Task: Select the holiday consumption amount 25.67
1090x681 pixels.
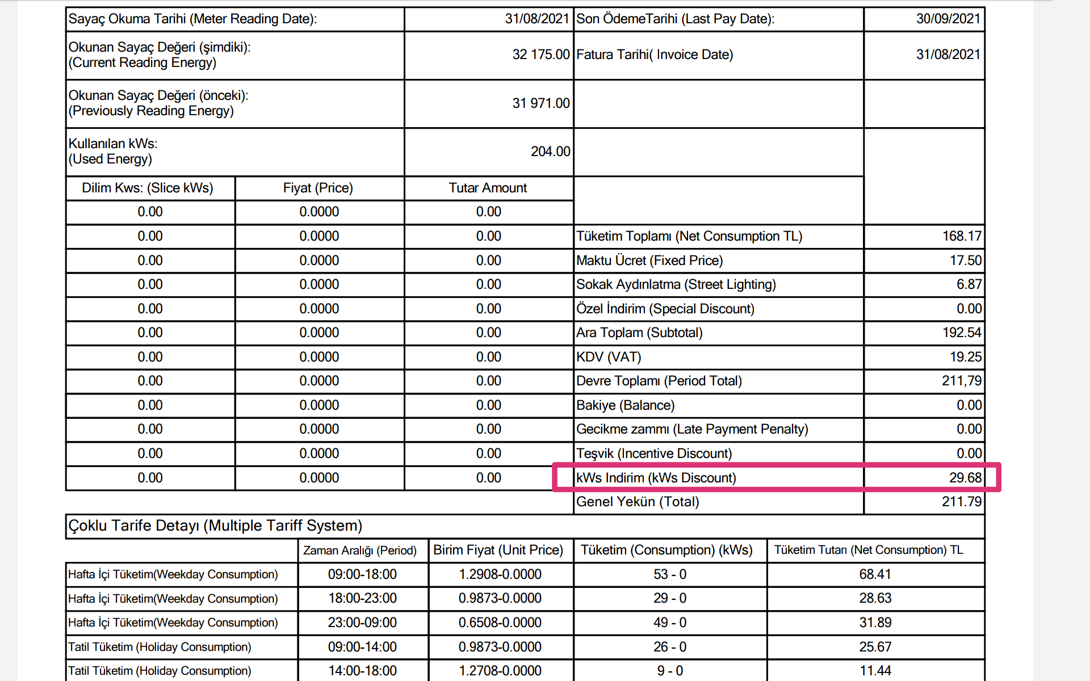Action: [x=875, y=647]
